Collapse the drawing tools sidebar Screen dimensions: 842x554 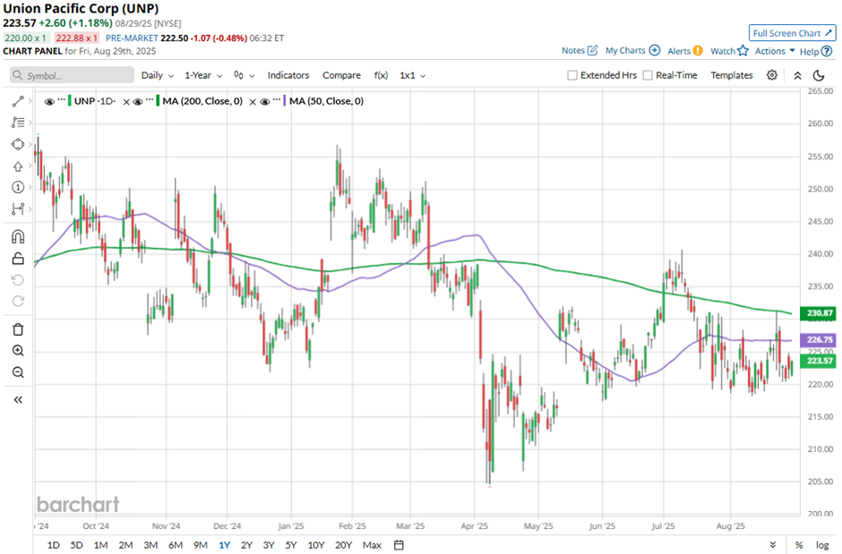[x=18, y=399]
